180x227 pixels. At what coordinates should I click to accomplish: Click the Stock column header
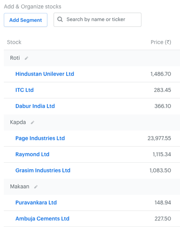pos(14,42)
